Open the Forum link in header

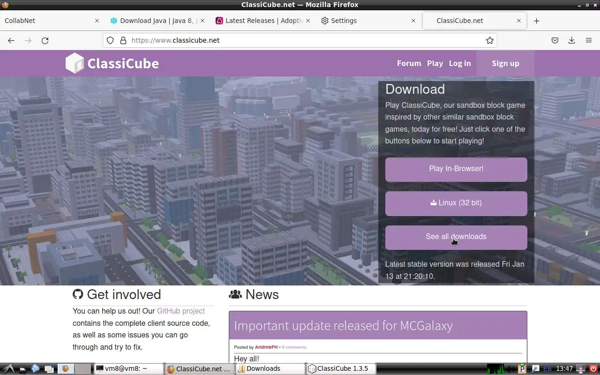[x=409, y=63]
